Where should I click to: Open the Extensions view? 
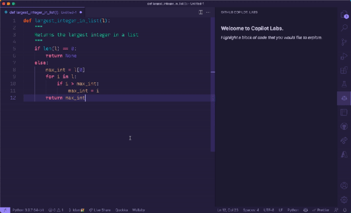click(x=344, y=70)
